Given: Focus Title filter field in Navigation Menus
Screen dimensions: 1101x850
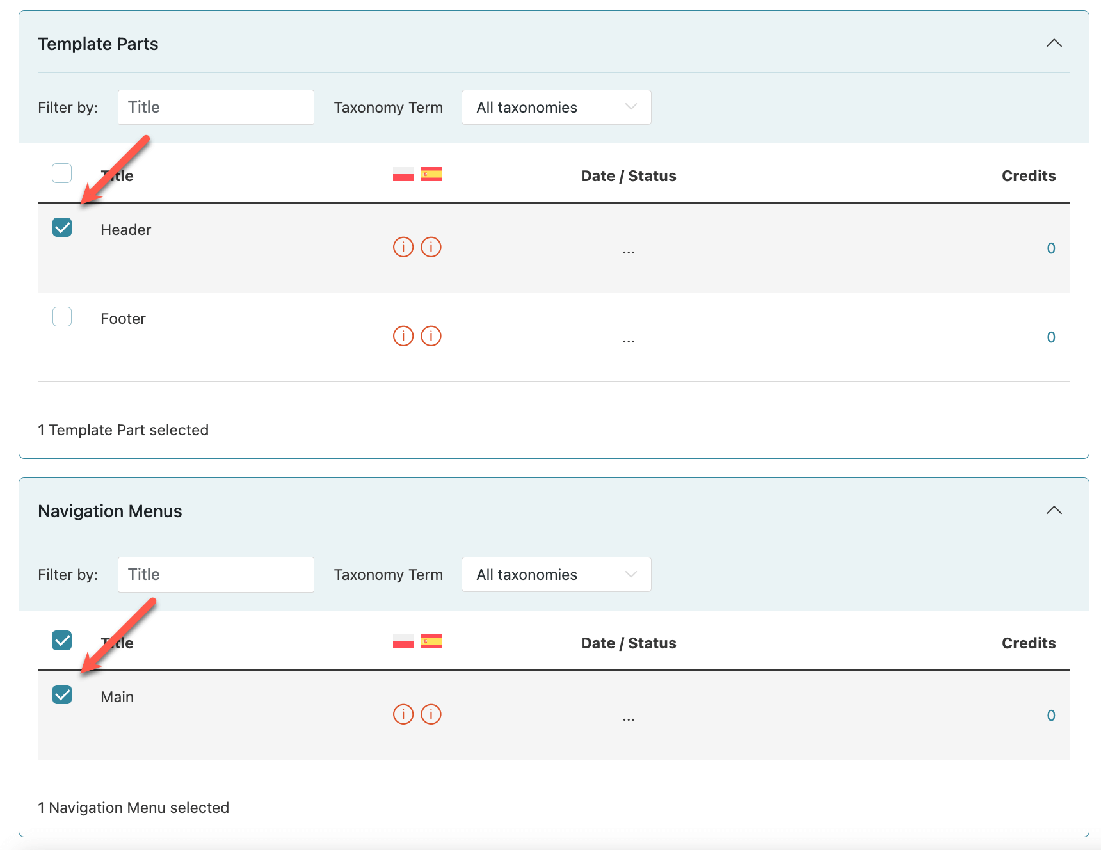Looking at the screenshot, I should pos(216,575).
